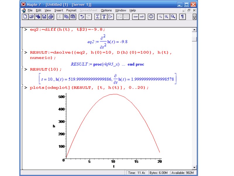Click the indent section icon
The width and height of the screenshot is (234, 176).
coord(126,17)
